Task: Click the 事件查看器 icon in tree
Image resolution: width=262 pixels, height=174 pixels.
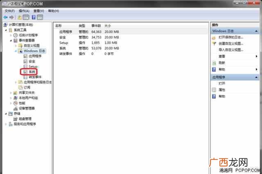Action: (x=16, y=40)
